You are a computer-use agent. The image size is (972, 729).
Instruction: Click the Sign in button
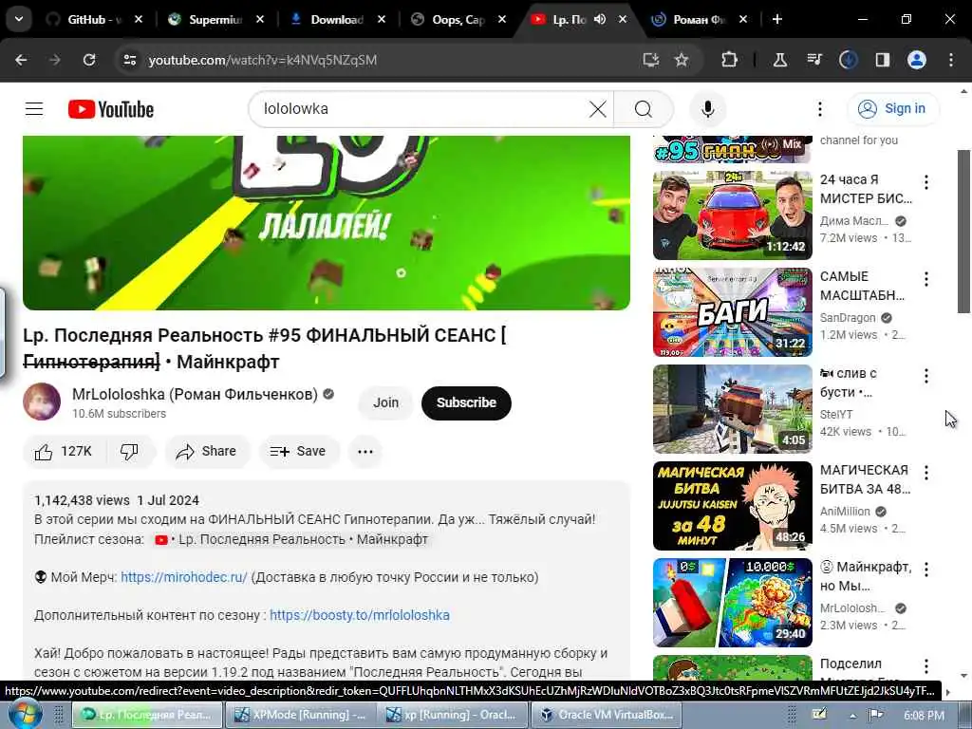click(x=893, y=109)
